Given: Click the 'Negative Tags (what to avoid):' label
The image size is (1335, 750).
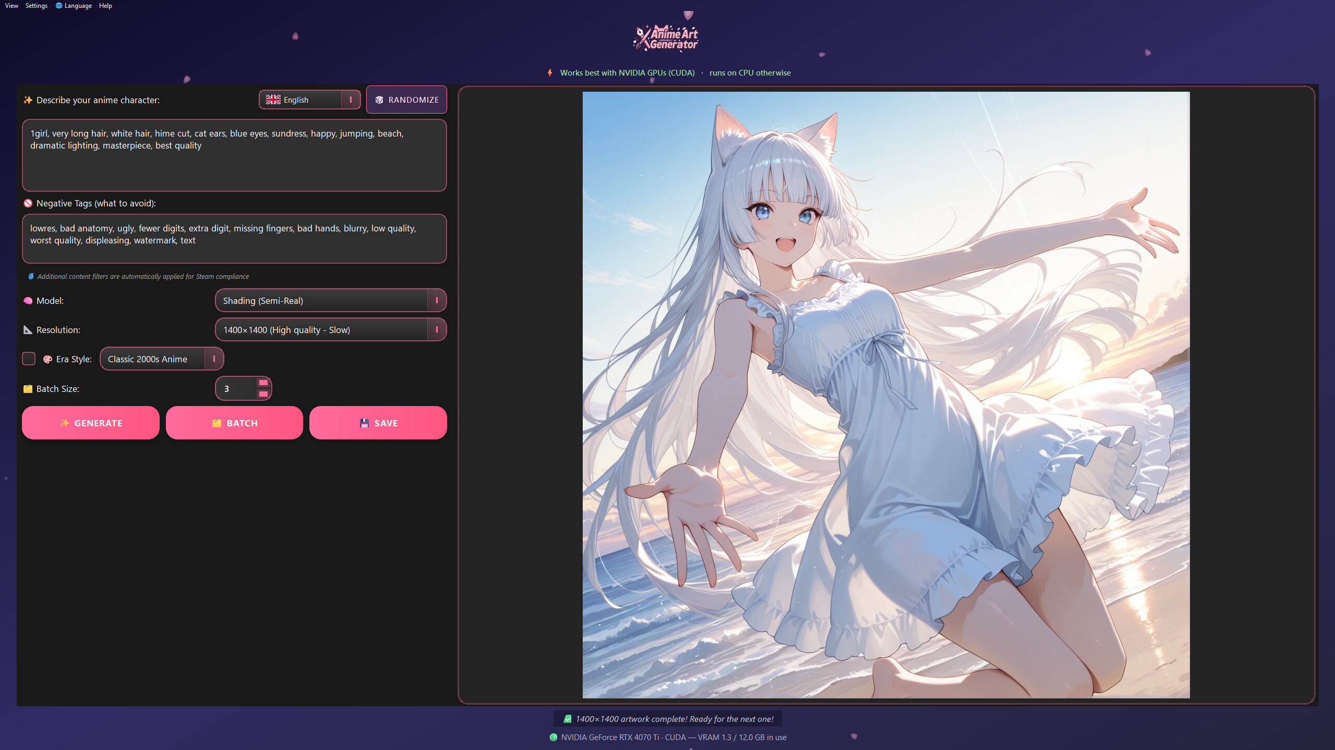Looking at the screenshot, I should point(96,203).
